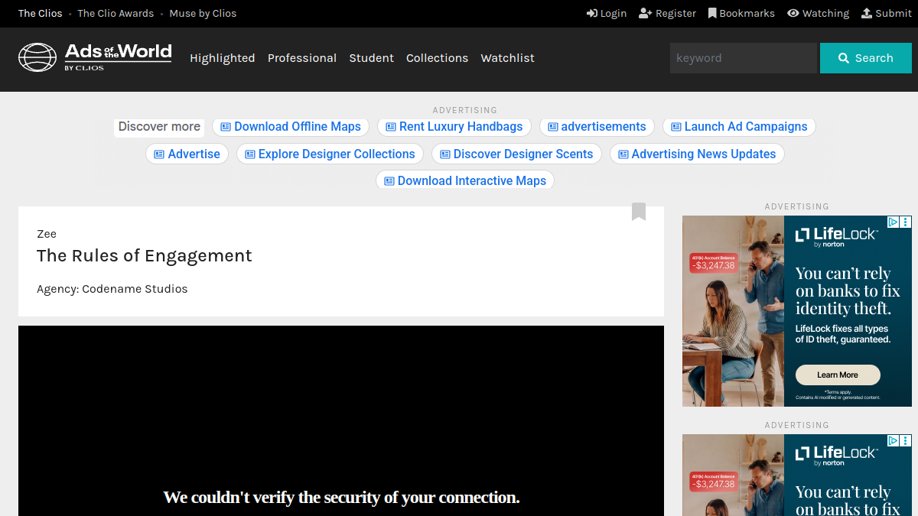Click the AdChoices icon on the first LifeLock ad
918x516 pixels.
(894, 222)
